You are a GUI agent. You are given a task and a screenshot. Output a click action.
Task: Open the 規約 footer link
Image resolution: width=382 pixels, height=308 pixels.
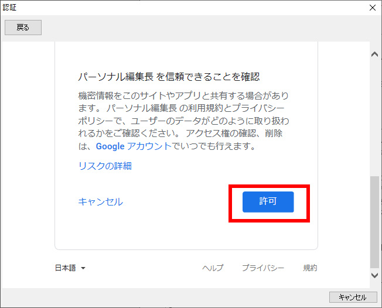[x=310, y=268]
